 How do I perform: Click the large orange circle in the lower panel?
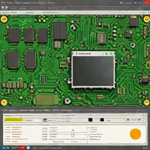pyautogui.click(x=135, y=134)
